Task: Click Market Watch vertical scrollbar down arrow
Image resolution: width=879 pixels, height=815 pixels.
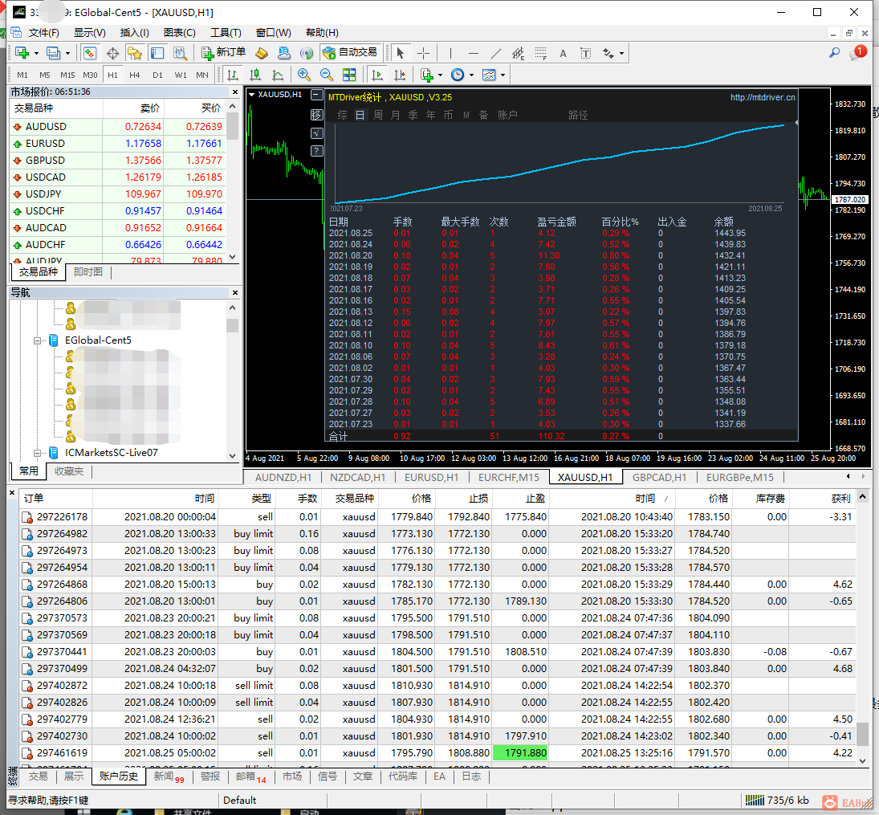Action: pos(233,257)
